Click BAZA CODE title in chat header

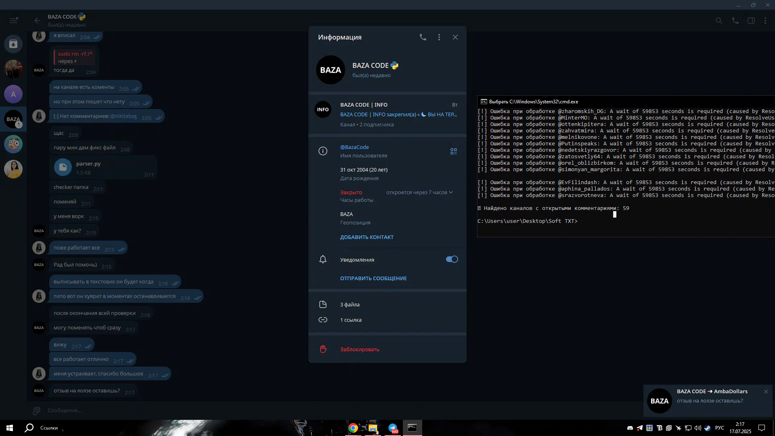[x=62, y=17]
